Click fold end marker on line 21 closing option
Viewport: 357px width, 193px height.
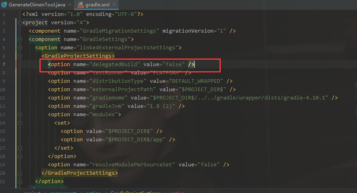20,181
